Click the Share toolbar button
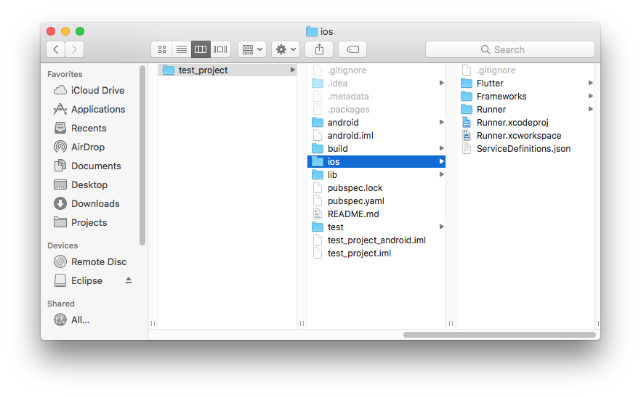 tap(319, 49)
